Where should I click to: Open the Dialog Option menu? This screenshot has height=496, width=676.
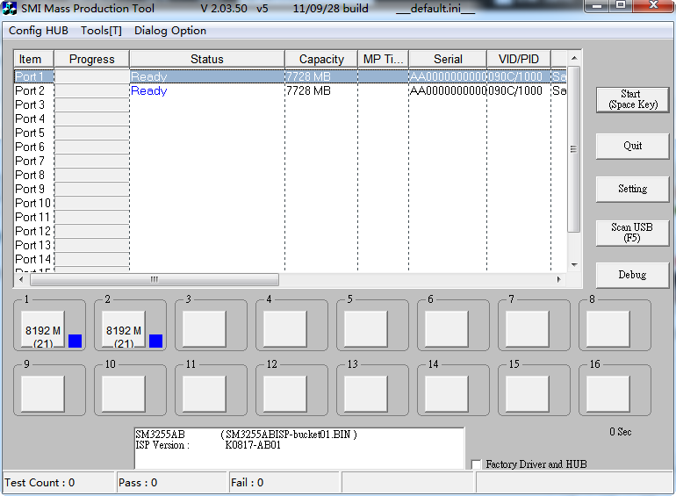(x=170, y=31)
